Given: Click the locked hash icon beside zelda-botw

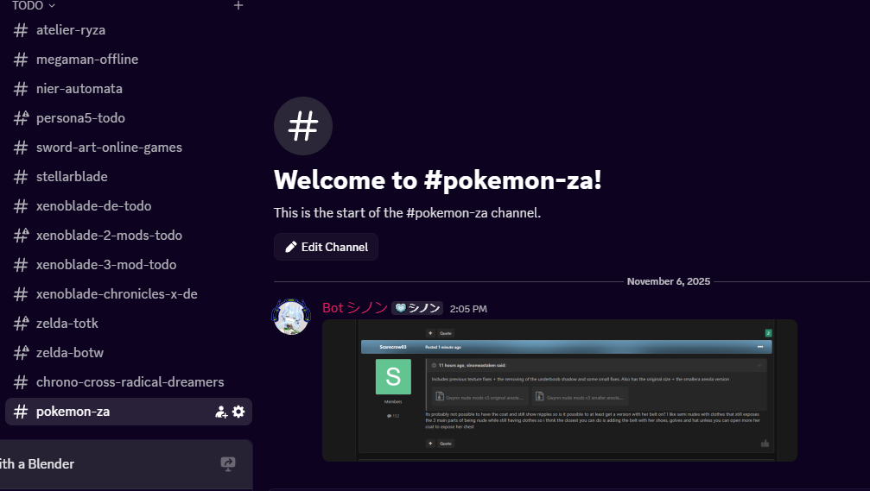Looking at the screenshot, I should [x=21, y=352].
